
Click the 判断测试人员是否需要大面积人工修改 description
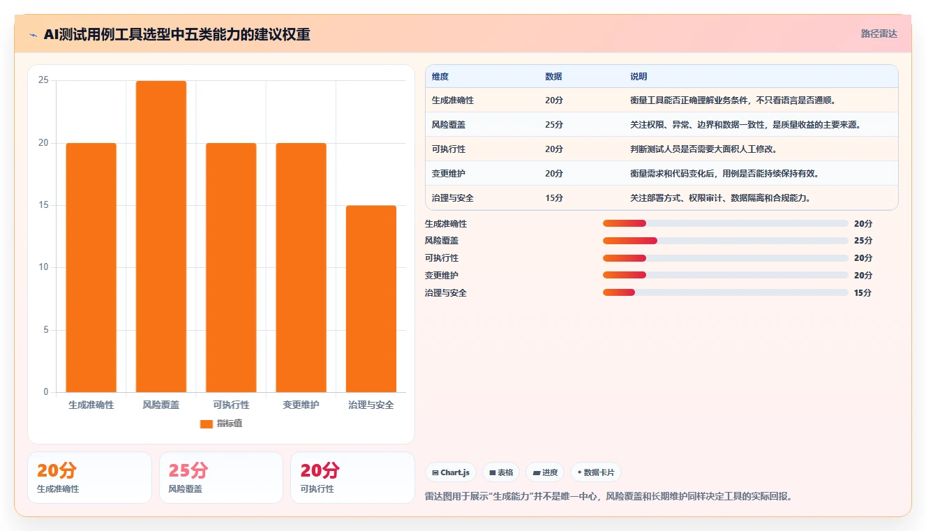(703, 149)
